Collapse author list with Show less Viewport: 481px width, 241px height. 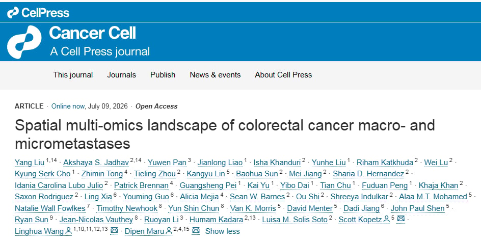222,231
